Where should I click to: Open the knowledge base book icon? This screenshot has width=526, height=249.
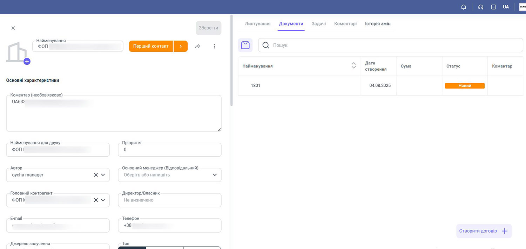pyautogui.click(x=493, y=7)
